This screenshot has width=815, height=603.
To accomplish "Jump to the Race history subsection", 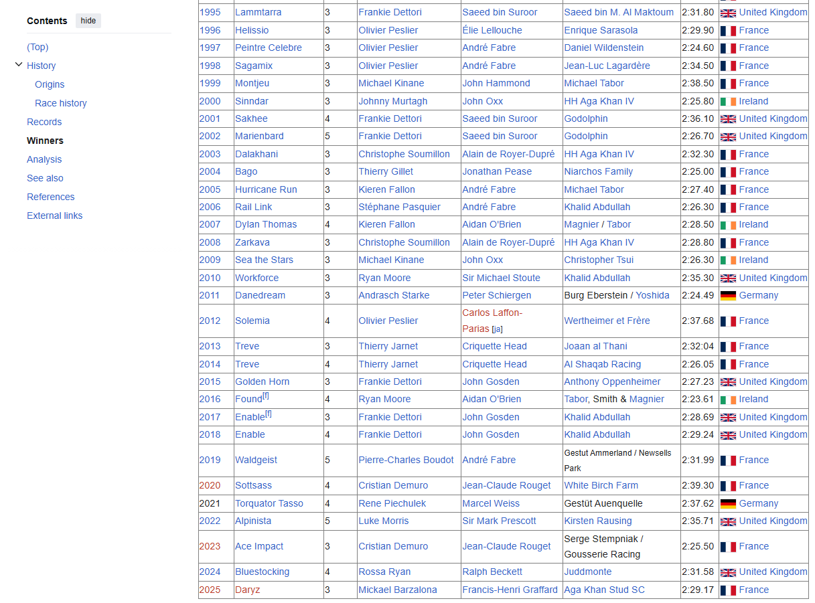I will [61, 103].
